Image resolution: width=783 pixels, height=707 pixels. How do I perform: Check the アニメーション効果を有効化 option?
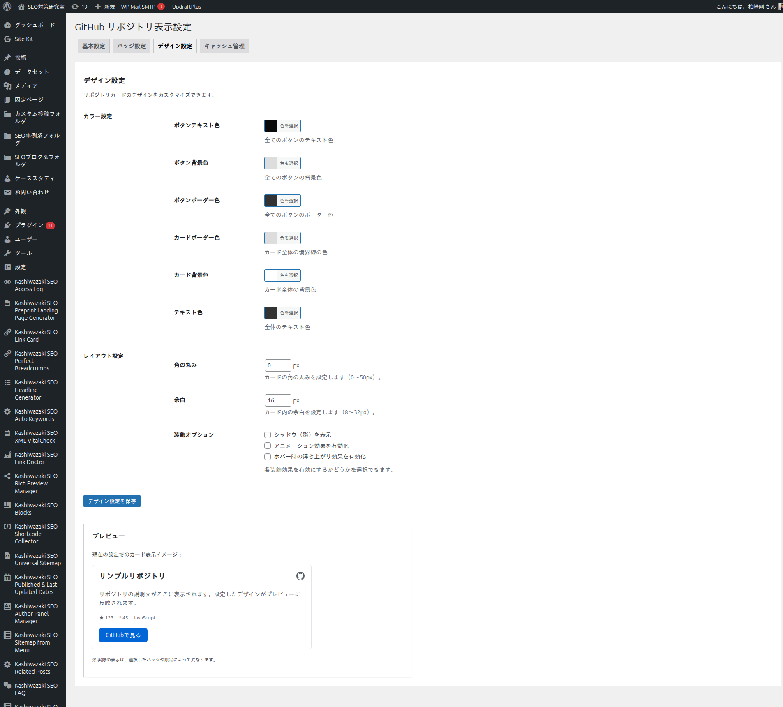(268, 446)
